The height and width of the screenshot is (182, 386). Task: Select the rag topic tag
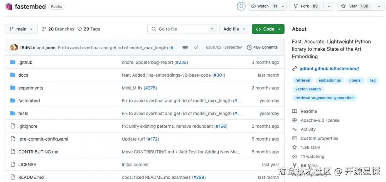tap(373, 80)
